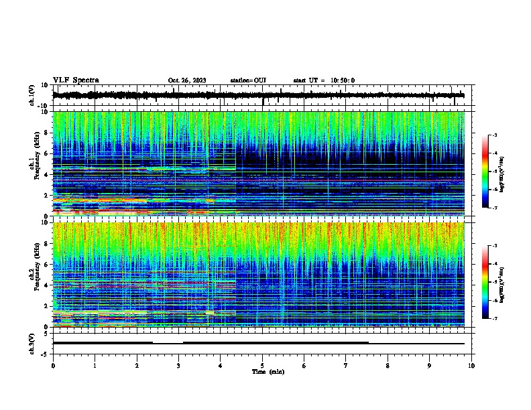Click time axis tick label "2"
531x410 pixels.
137,366
